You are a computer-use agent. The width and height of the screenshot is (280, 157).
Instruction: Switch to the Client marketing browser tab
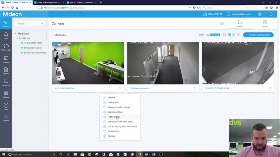(49, 3)
